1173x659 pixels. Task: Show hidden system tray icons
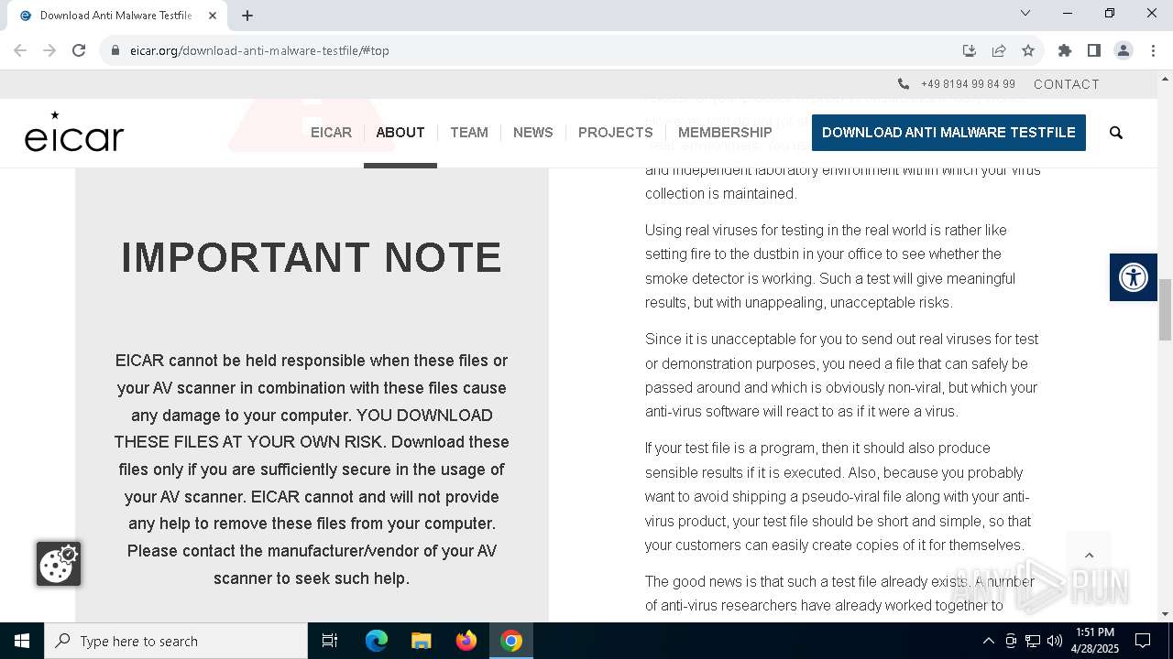[988, 641]
